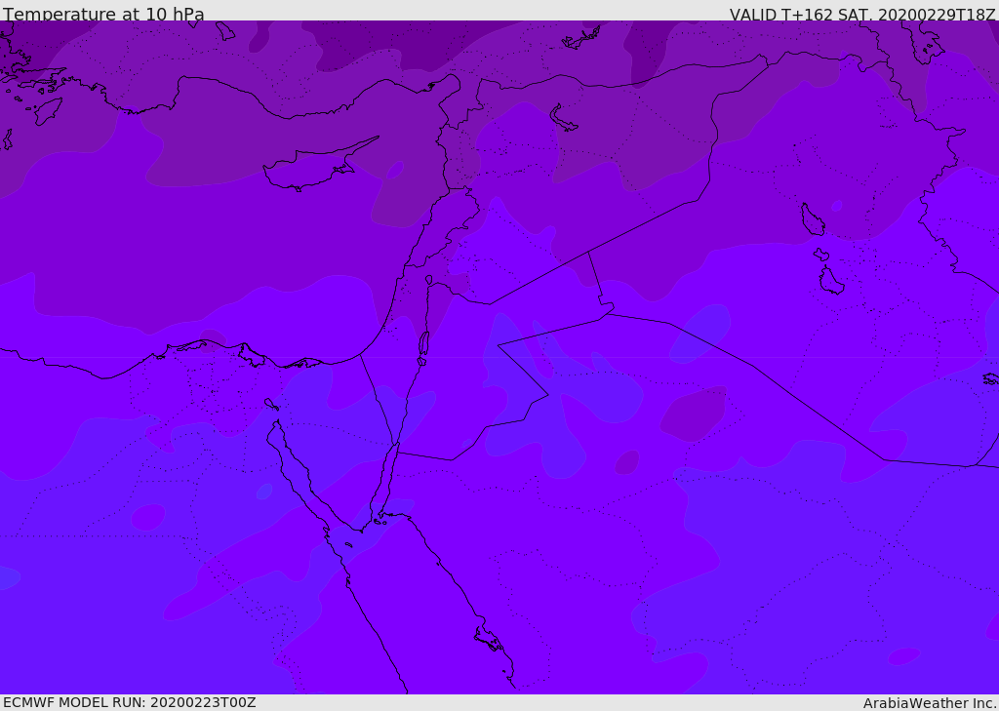This screenshot has height=711, width=999.
Task: Click 'ECMWF MODEL RUN: 20200223T00Z' footer text
Action: point(130,702)
